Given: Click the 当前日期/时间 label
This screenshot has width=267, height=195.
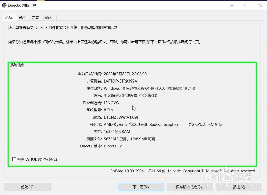Looking at the screenshot, I should click(90, 74).
